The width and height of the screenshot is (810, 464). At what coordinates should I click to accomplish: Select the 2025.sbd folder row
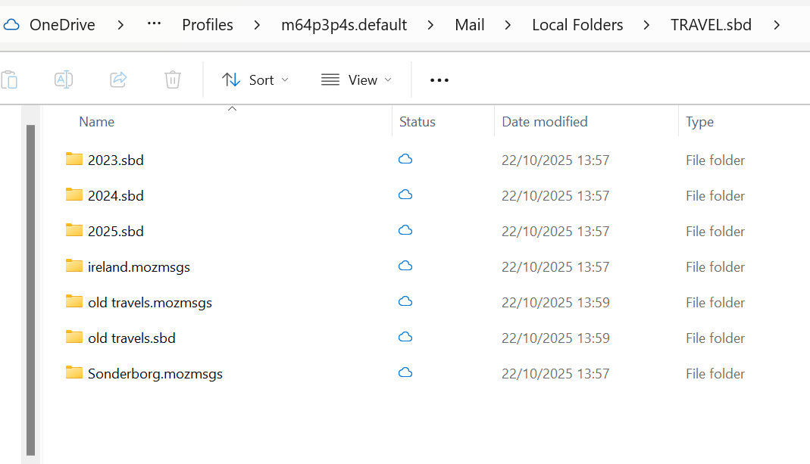[116, 232]
